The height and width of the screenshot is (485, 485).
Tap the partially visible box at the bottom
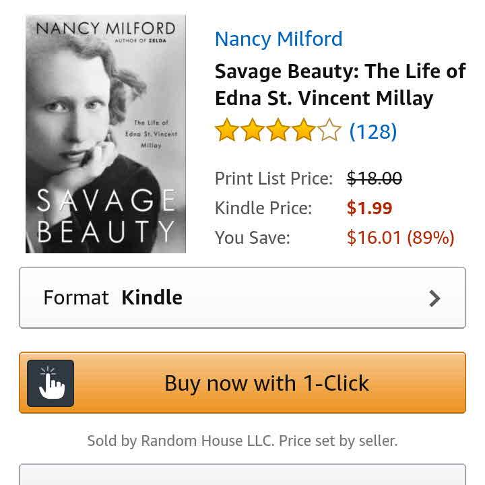242,475
